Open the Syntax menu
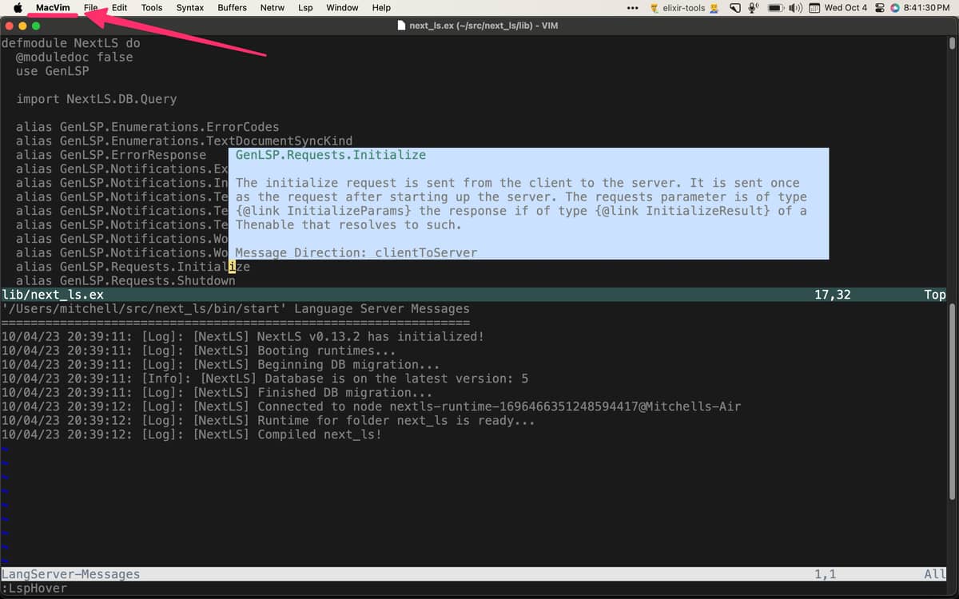Viewport: 959px width, 599px height. [190, 7]
